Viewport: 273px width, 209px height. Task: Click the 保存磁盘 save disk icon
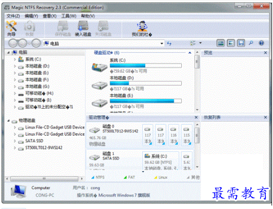pos(63,28)
